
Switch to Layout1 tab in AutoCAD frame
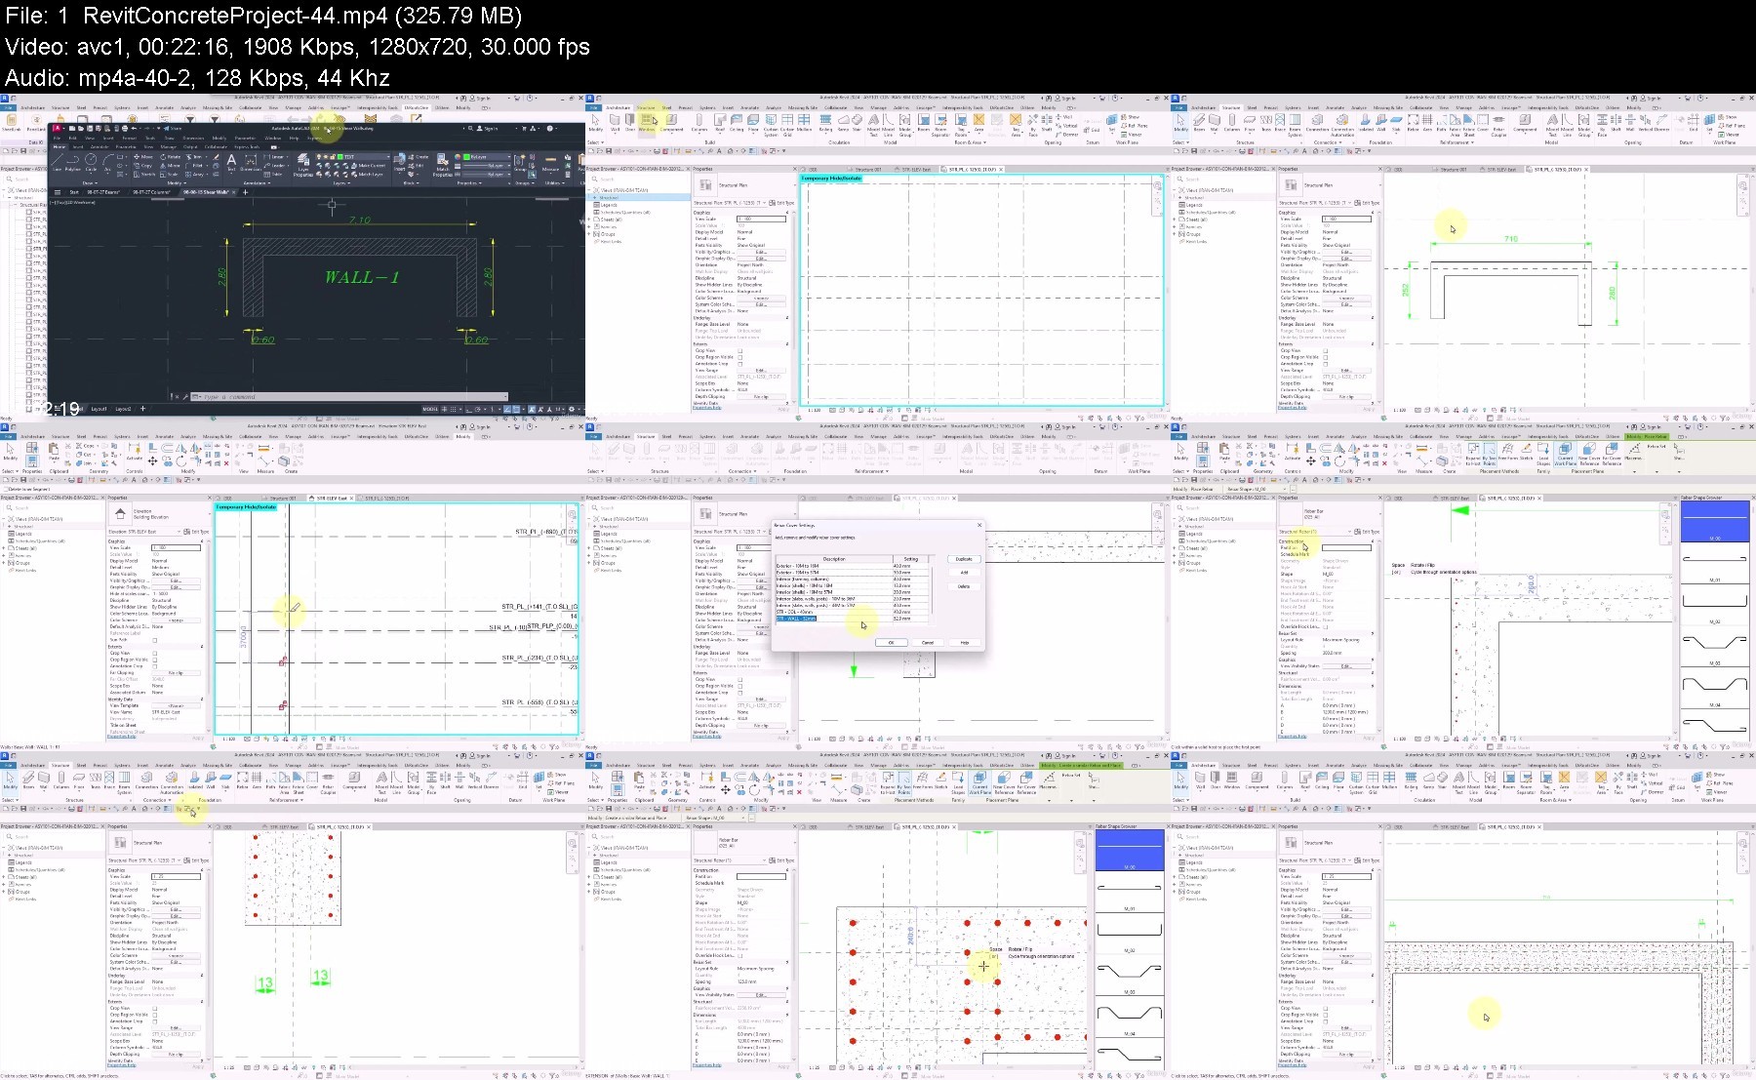click(99, 409)
